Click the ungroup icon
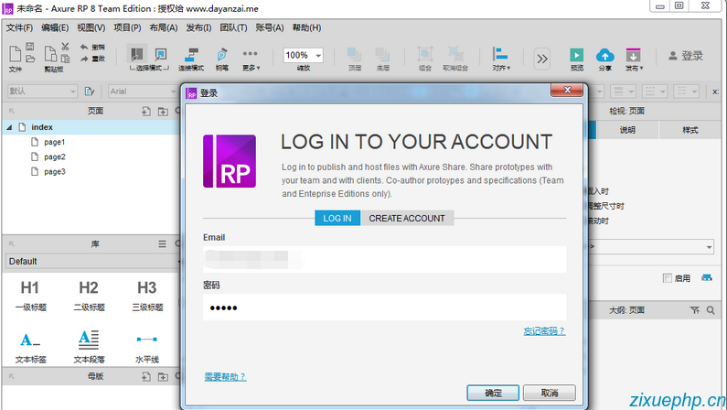This screenshot has height=410, width=727. tap(455, 54)
